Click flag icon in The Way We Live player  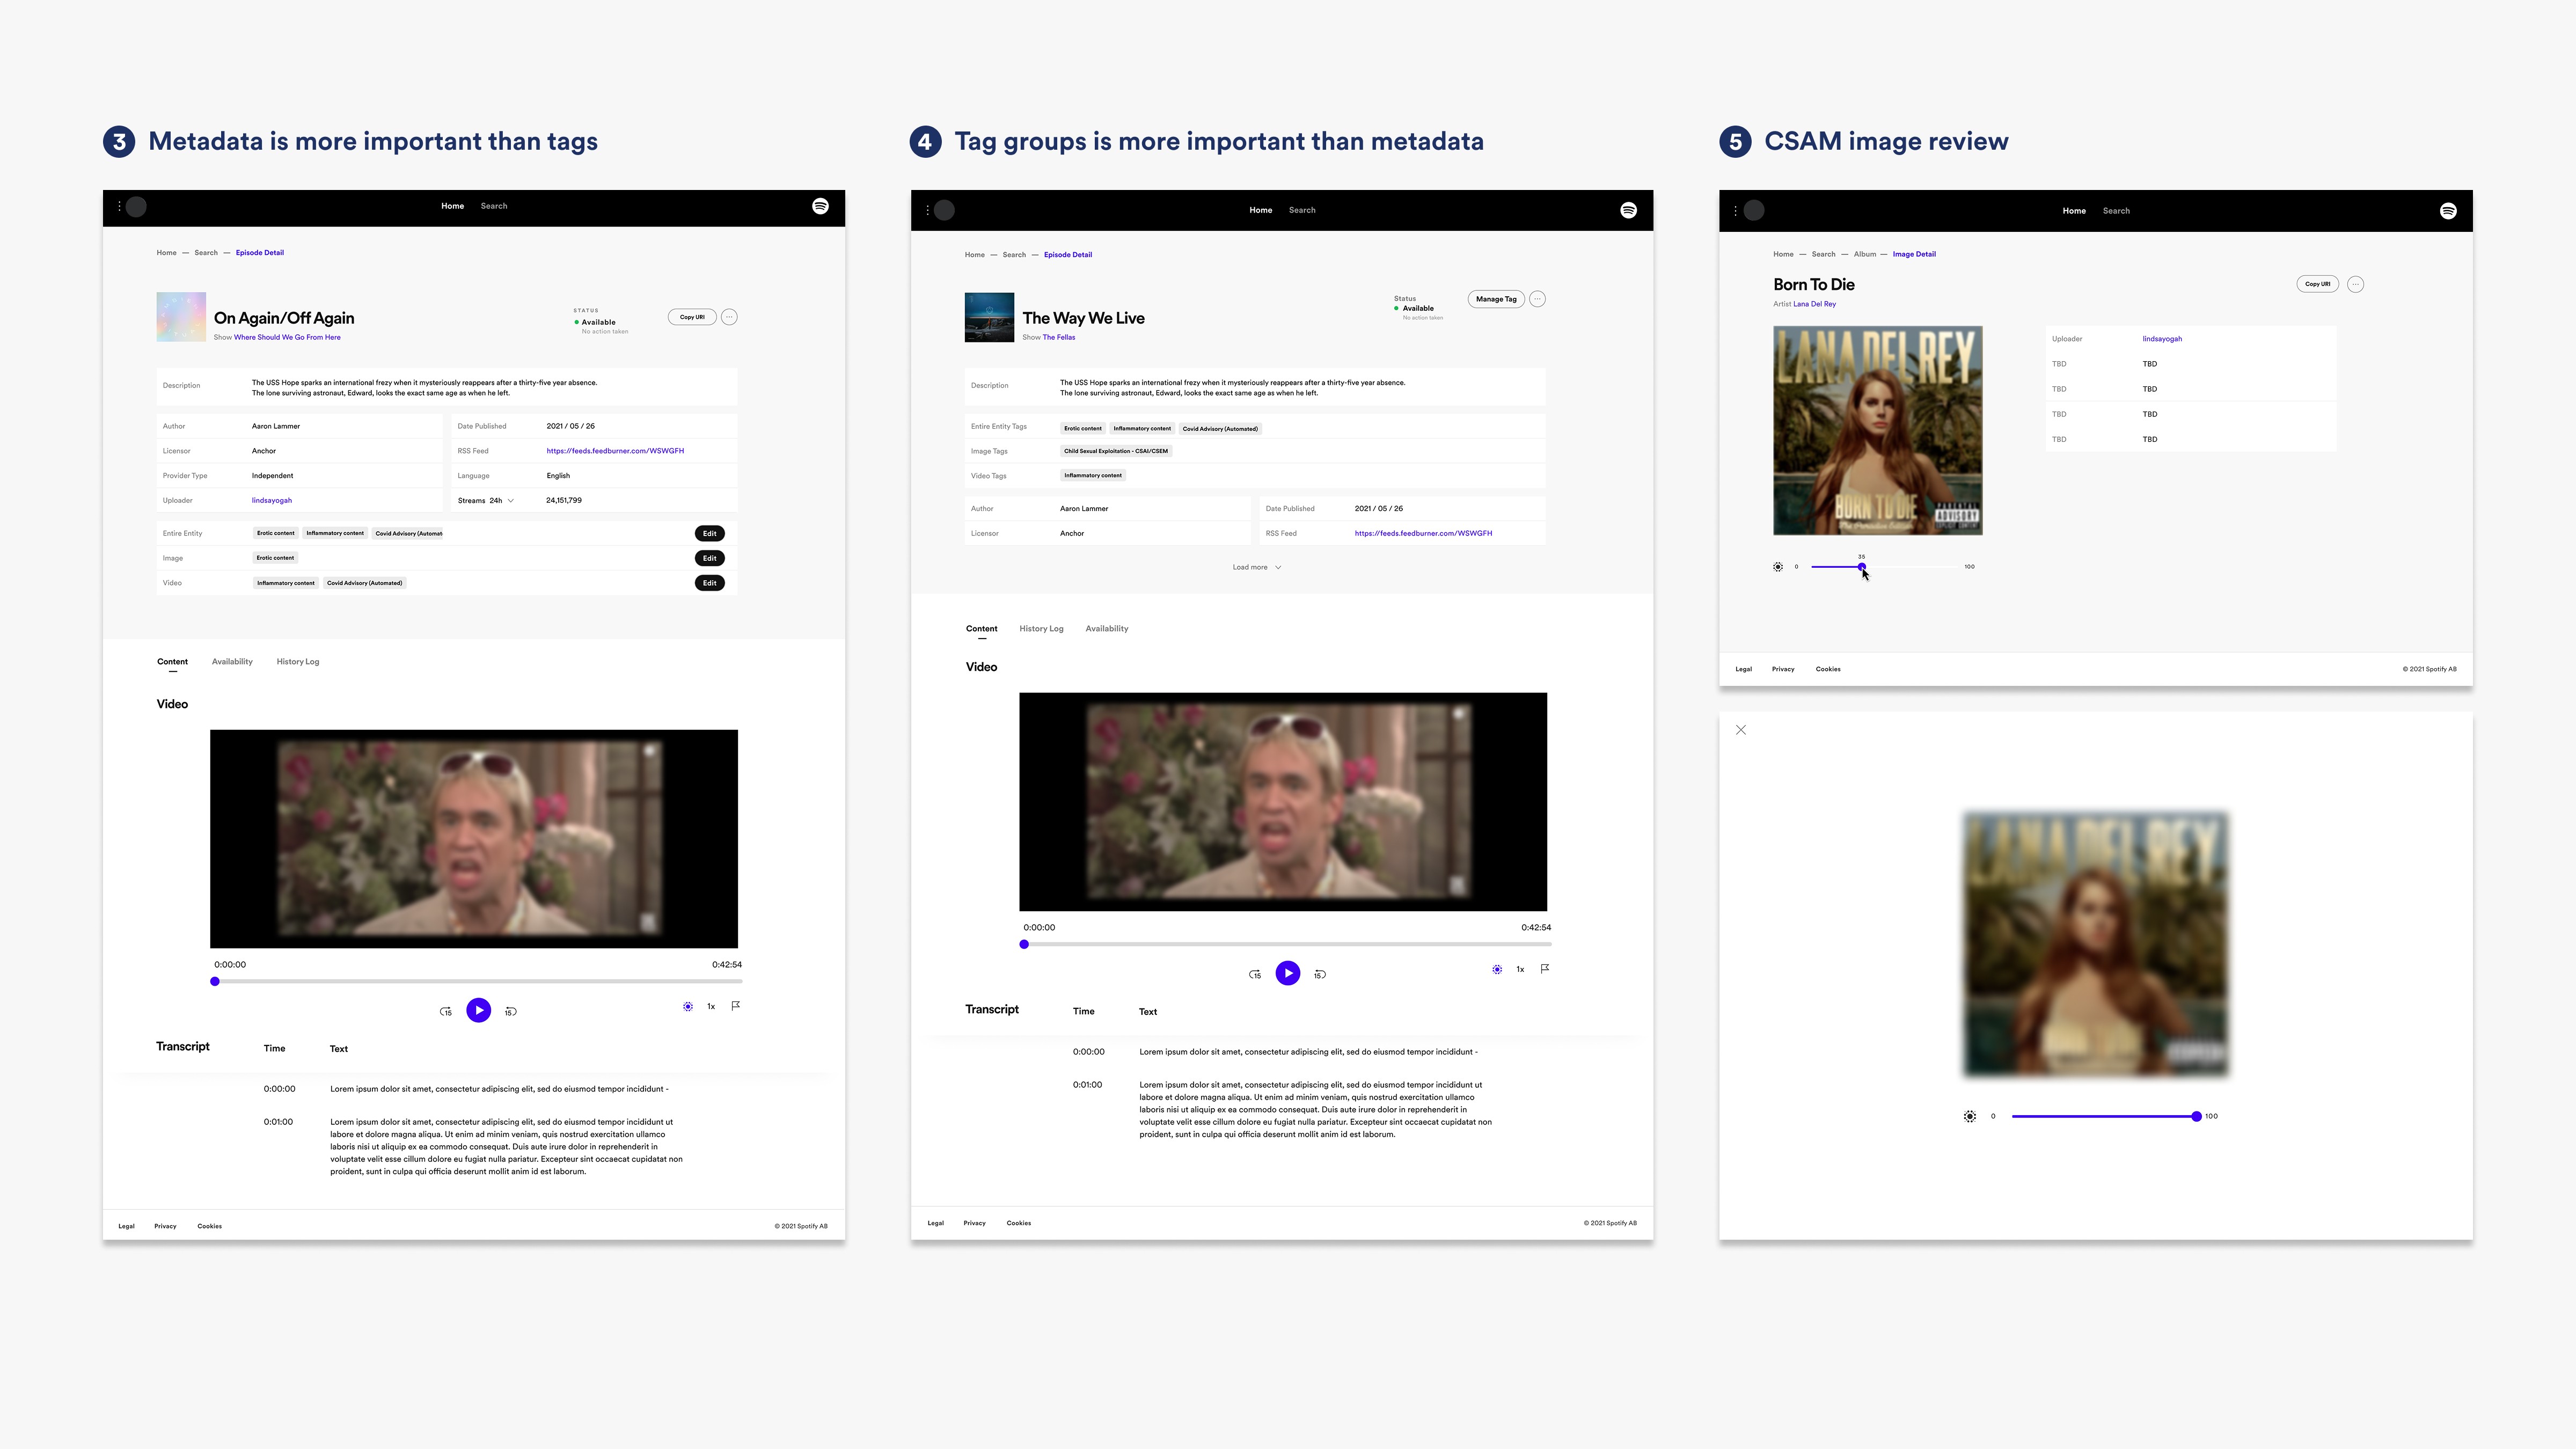[x=1545, y=969]
